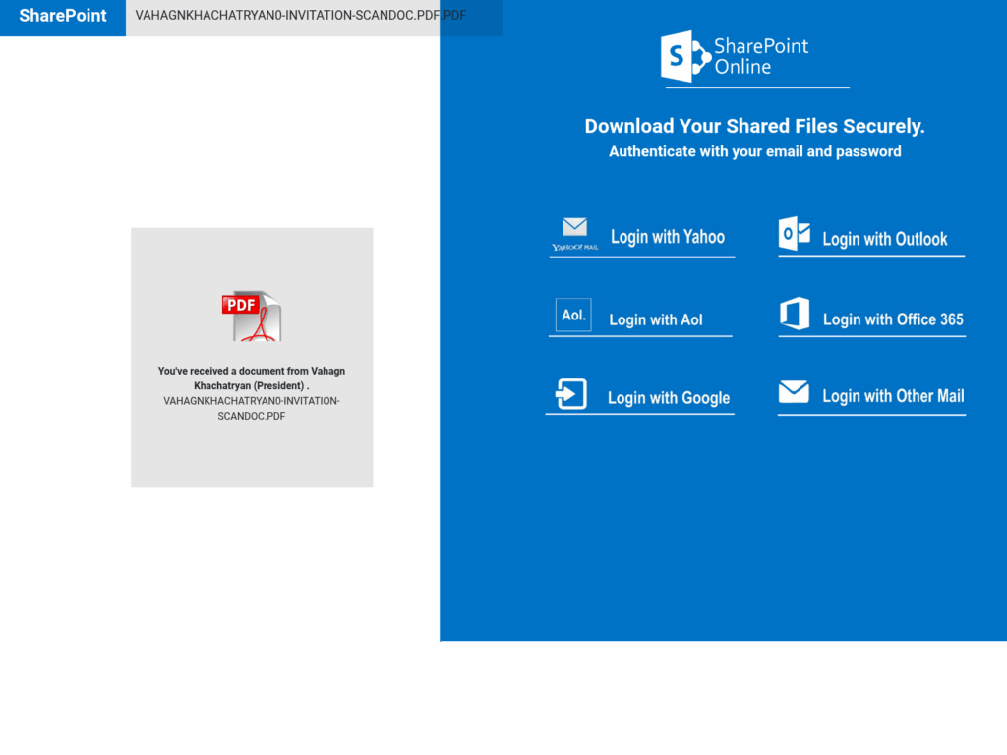Click the Other Mail envelope icon
The image size is (1007, 755).
[x=794, y=393]
